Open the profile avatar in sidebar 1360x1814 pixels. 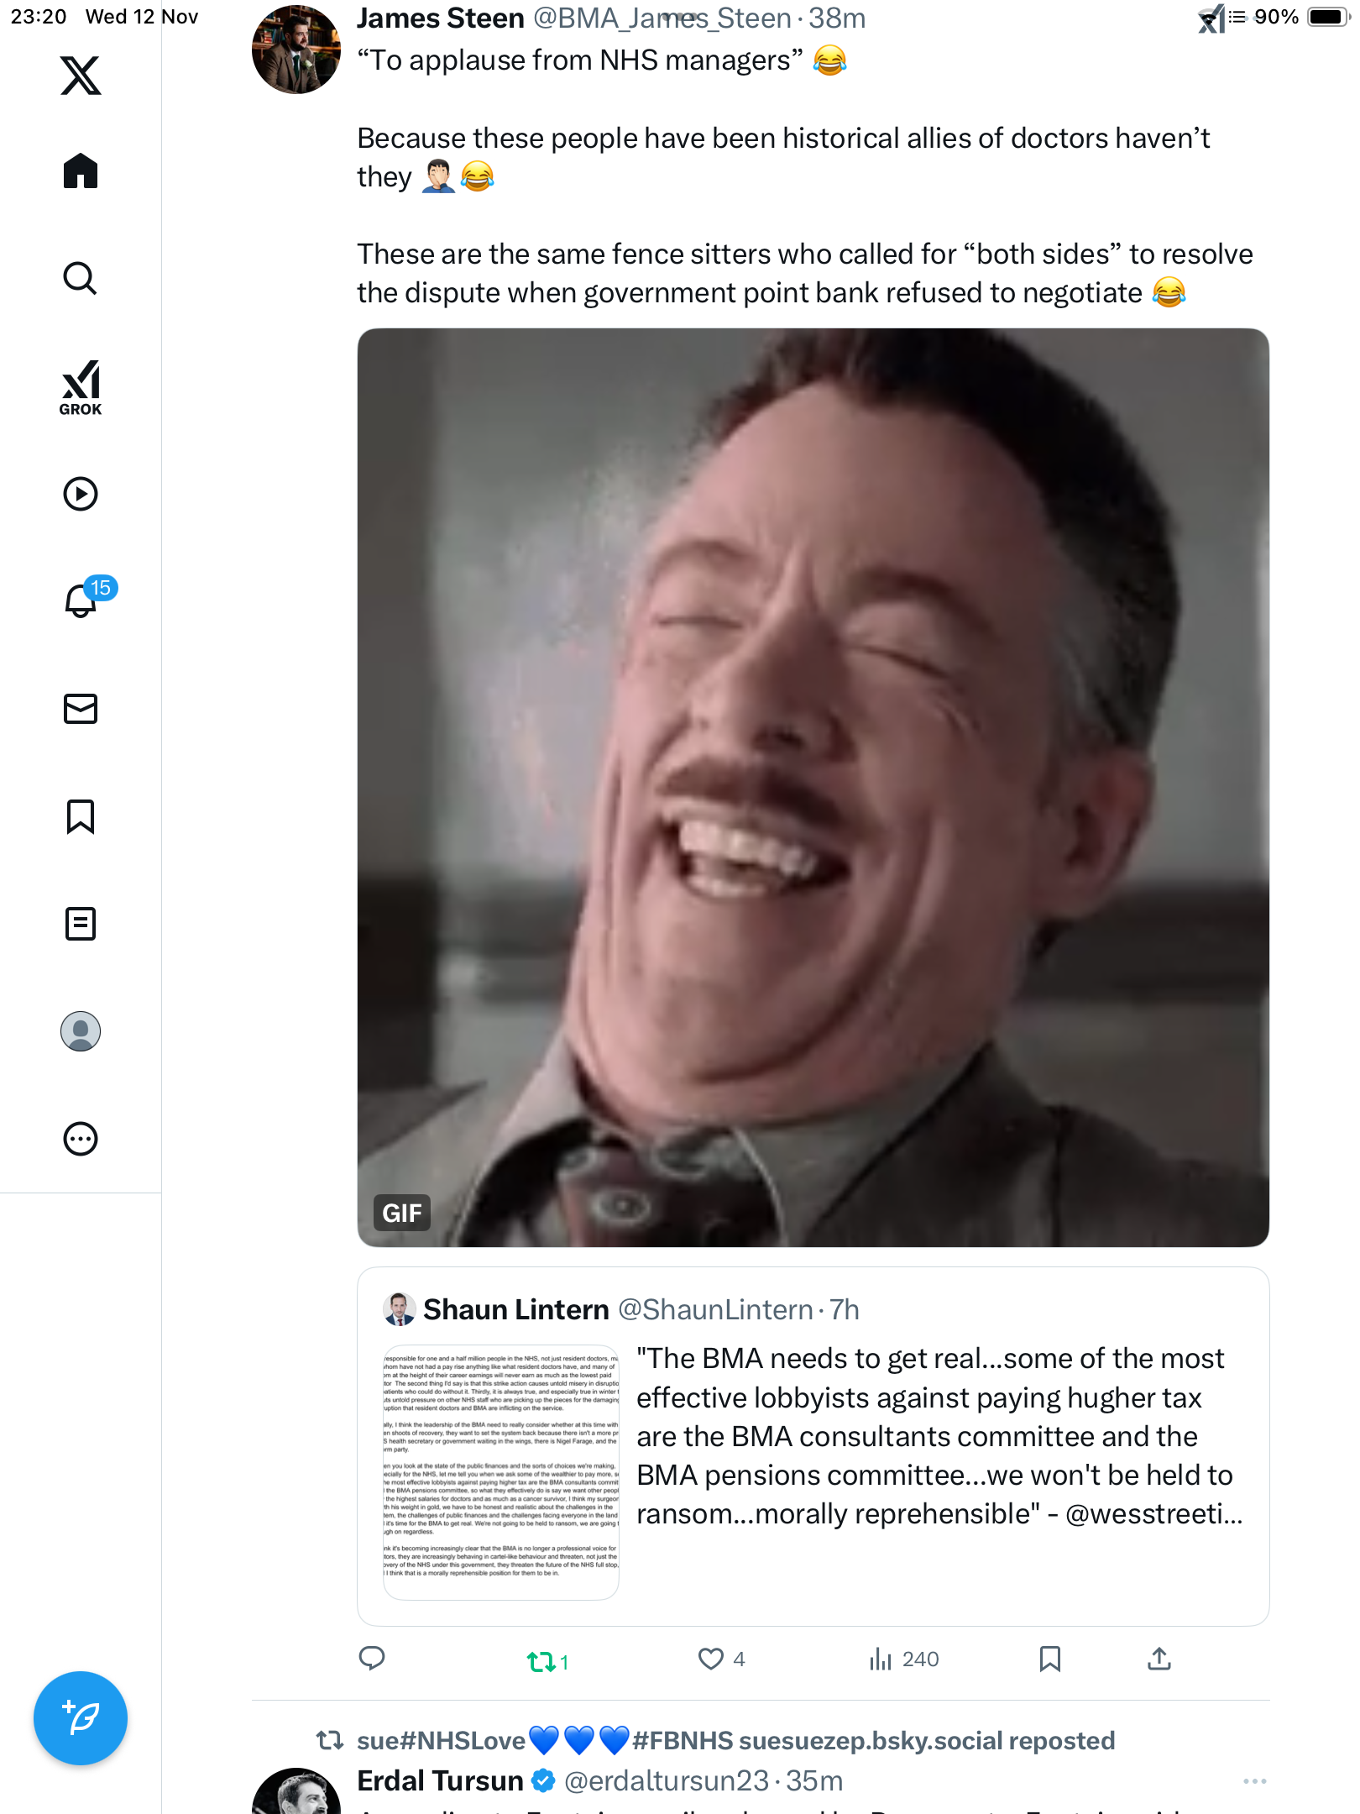(81, 1031)
